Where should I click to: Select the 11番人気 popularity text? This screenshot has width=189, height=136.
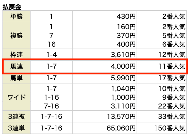(x=172, y=66)
